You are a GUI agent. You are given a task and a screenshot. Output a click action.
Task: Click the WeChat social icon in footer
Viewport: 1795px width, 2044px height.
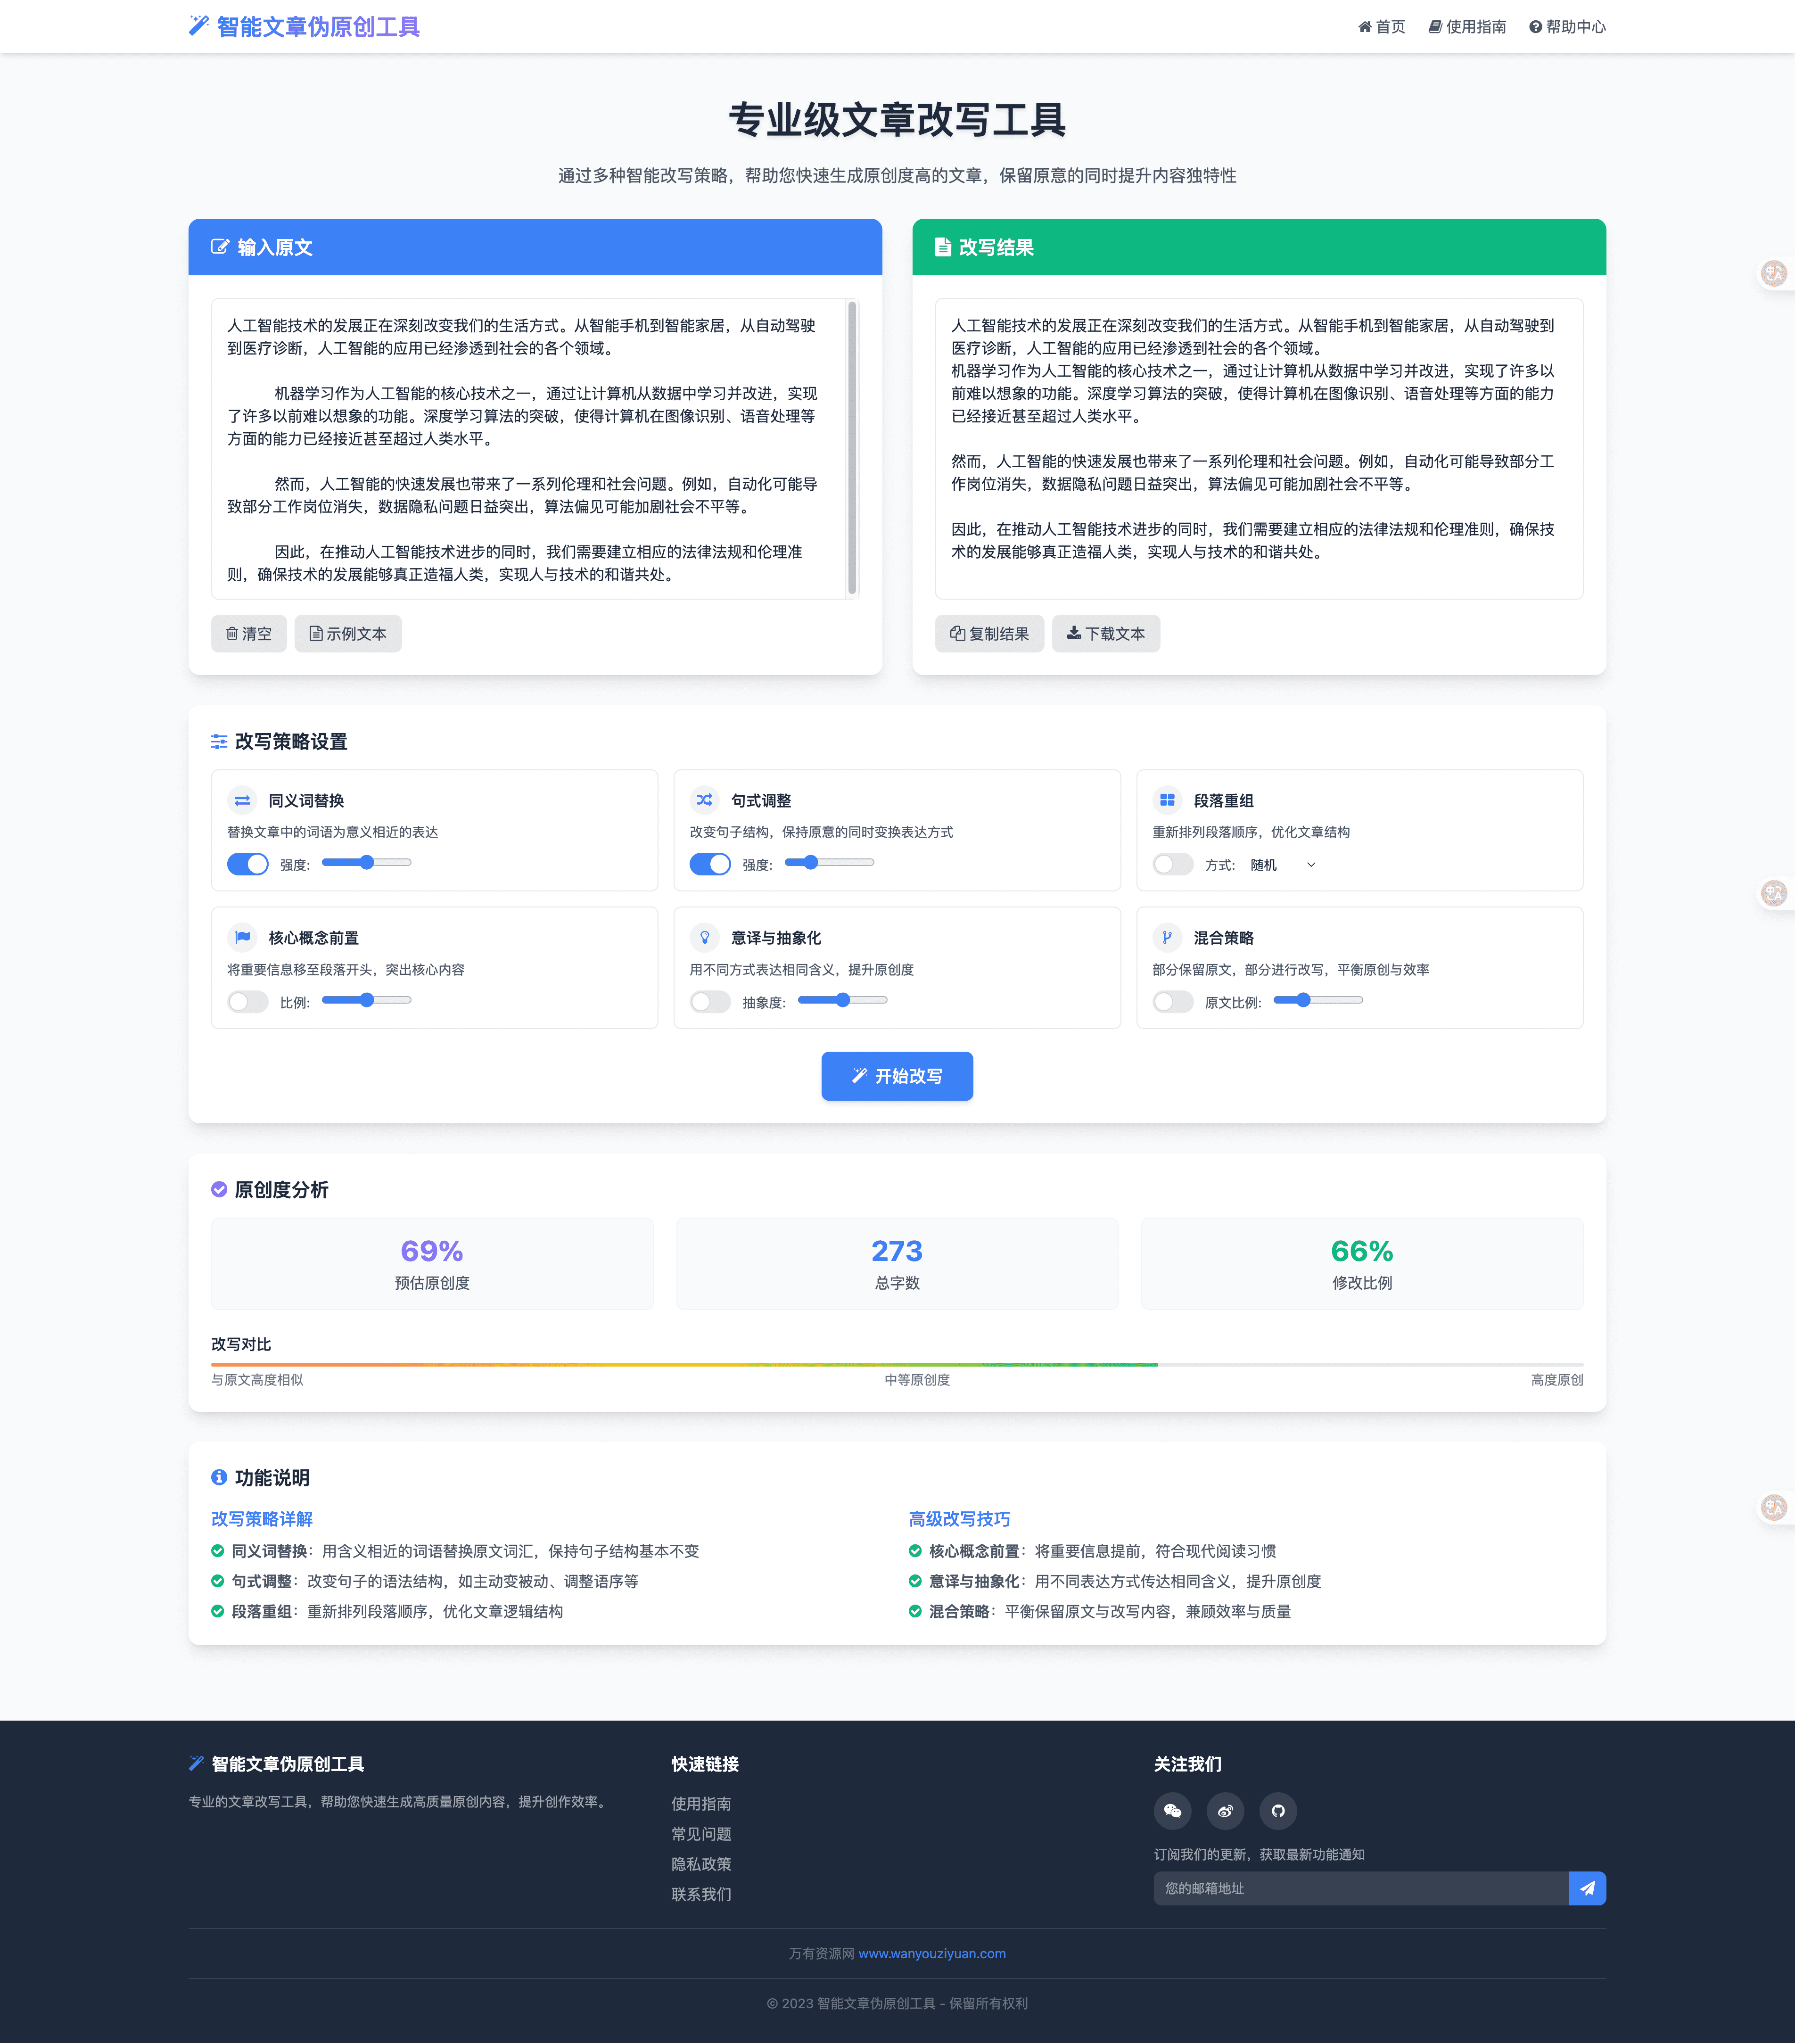(1173, 1811)
